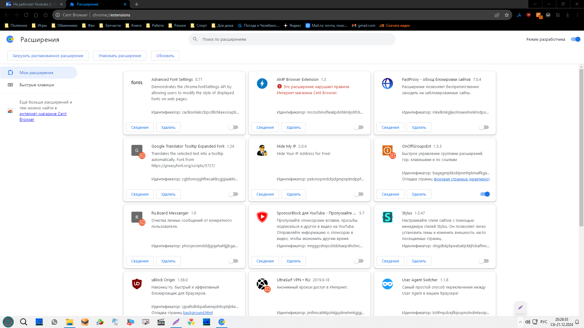Click Загрузить распакованное расширение button
Viewport: 584px width, 328px height.
pos(48,56)
